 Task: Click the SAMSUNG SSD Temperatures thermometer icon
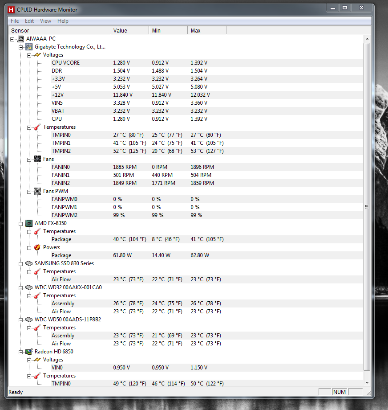pyautogui.click(x=37, y=271)
